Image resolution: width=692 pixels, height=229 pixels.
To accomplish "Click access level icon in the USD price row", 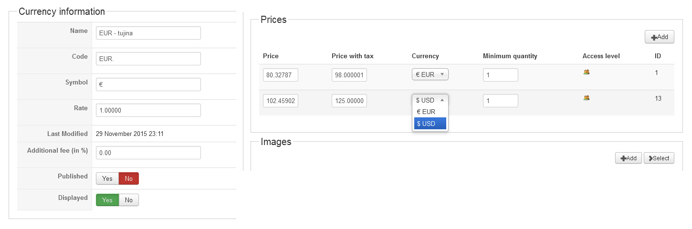I will (587, 98).
